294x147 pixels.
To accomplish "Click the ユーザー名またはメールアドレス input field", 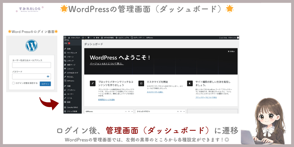I will pos(31,65).
